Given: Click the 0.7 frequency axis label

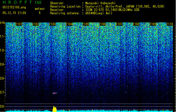Looking at the screenshot, I should pos(2,92).
